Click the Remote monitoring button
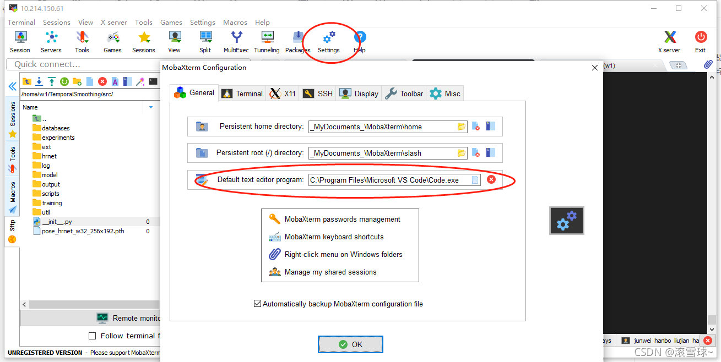This screenshot has width=721, height=362. 90,317
